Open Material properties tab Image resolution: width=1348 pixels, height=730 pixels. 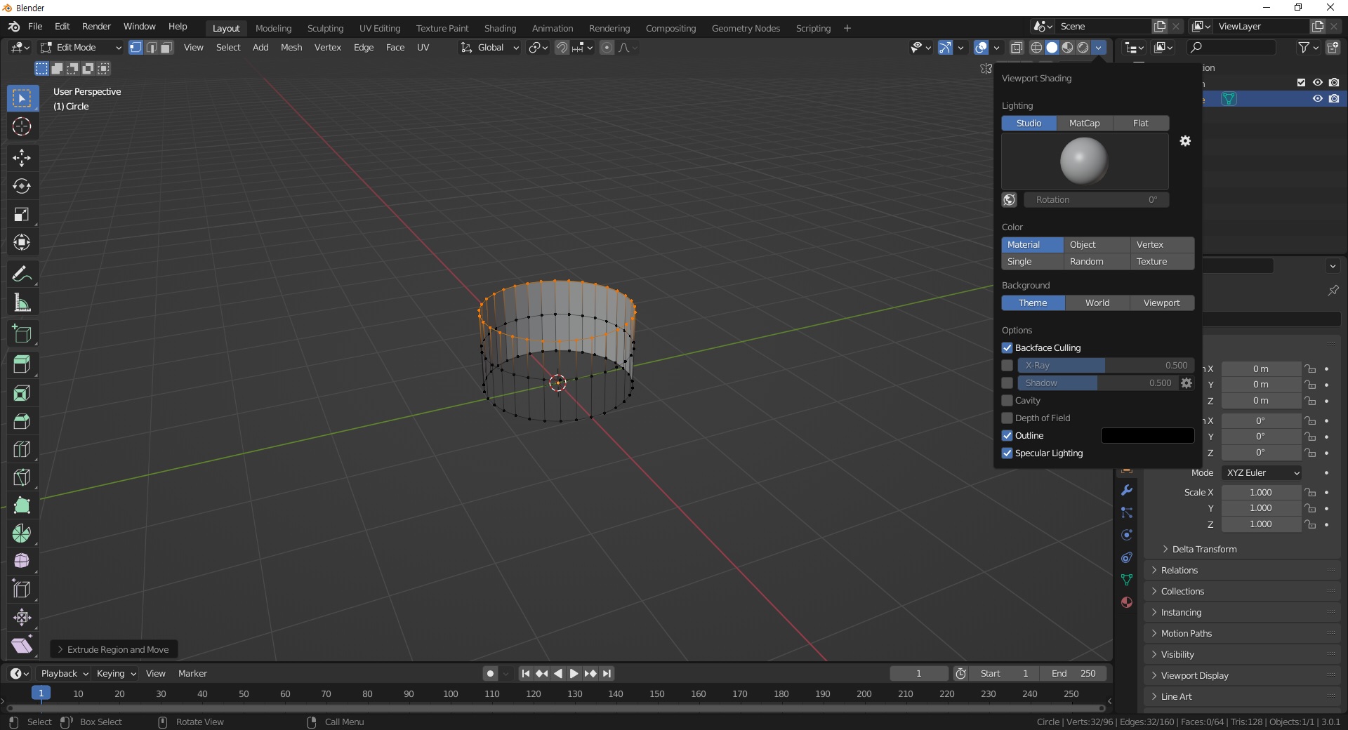tap(1127, 602)
